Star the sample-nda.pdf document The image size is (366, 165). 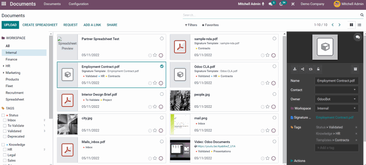[x=267, y=55]
